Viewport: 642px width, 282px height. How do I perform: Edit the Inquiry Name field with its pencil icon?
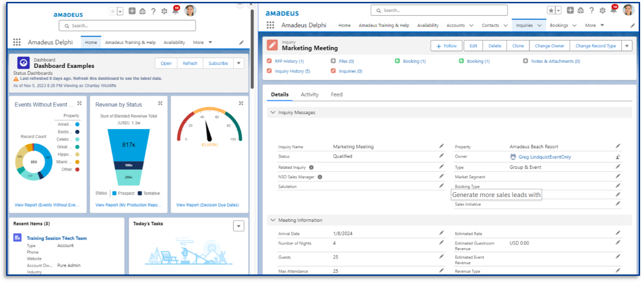(441, 146)
